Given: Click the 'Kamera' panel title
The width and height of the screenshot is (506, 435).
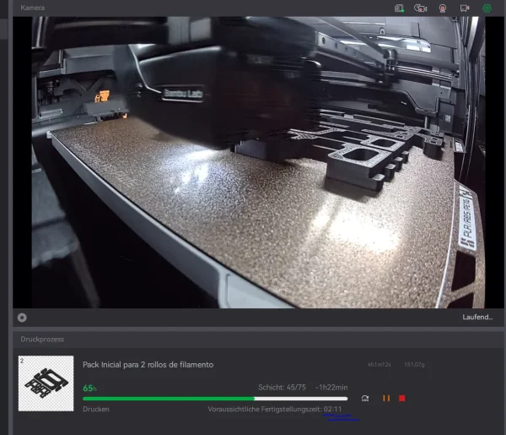Looking at the screenshot, I should click(33, 8).
